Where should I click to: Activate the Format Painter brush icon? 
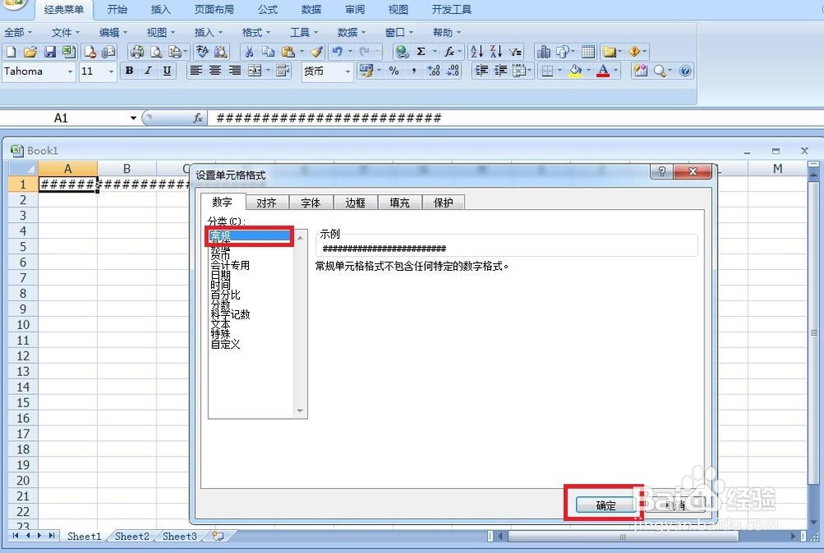(x=316, y=51)
